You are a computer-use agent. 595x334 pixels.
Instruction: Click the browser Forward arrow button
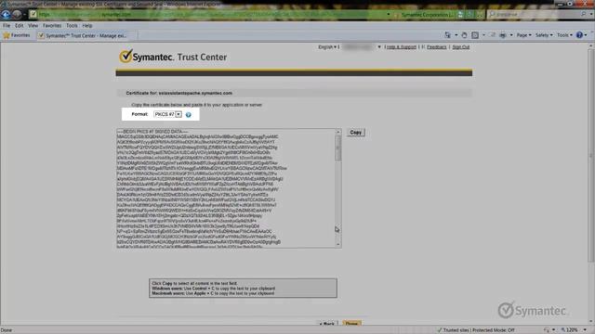tap(17, 15)
